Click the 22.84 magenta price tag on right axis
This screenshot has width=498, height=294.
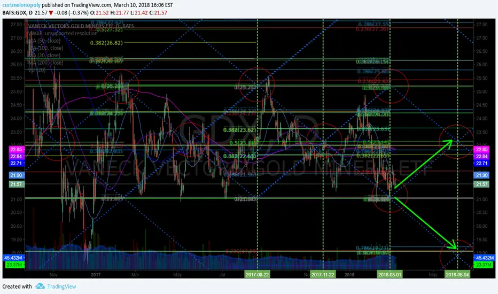(x=481, y=156)
